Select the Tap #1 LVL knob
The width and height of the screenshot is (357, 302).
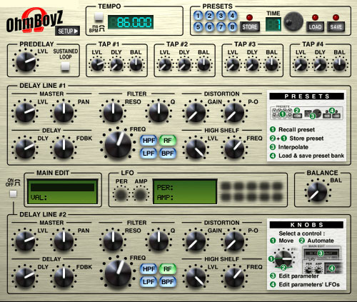pyautogui.click(x=98, y=64)
